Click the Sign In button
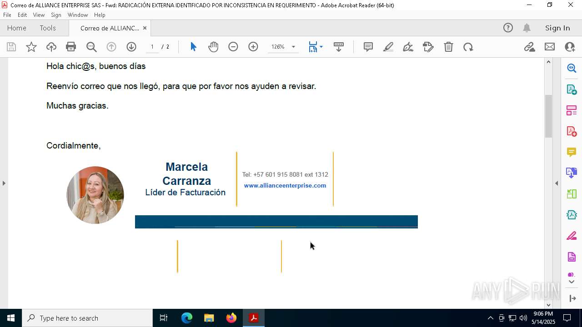Image resolution: width=582 pixels, height=327 pixels. 557,28
